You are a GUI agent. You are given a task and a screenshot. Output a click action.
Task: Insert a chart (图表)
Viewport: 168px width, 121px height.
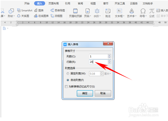[x=39, y=11]
